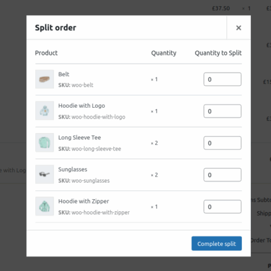Click the woo-sunglasses SKU text
Viewport: 271px width, 271px height.
tap(91, 181)
